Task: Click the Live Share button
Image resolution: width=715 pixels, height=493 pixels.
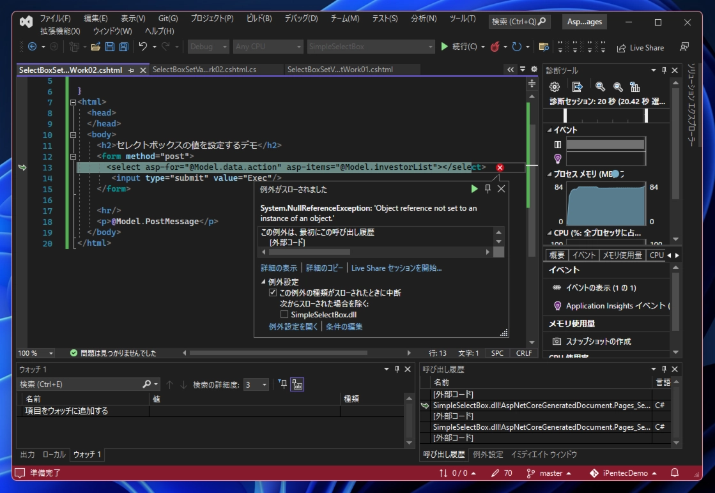Action: pyautogui.click(x=640, y=48)
